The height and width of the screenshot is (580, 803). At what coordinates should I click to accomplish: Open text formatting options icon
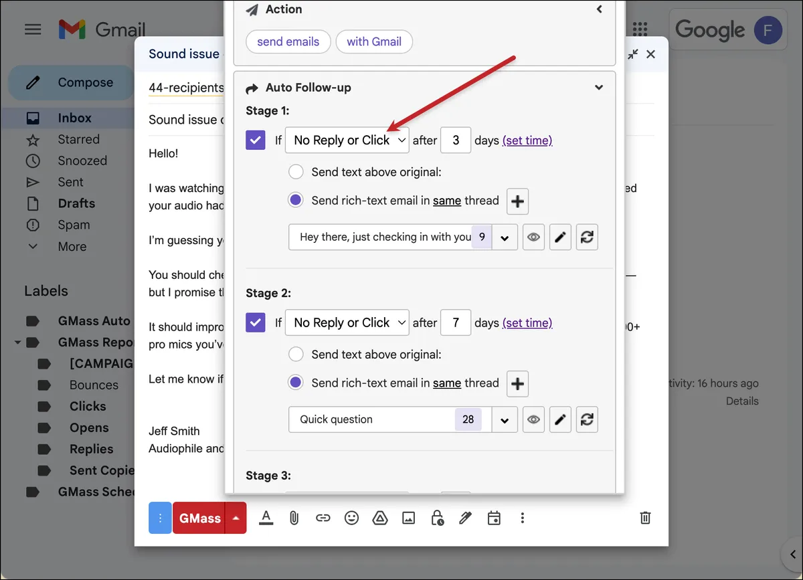(x=266, y=518)
